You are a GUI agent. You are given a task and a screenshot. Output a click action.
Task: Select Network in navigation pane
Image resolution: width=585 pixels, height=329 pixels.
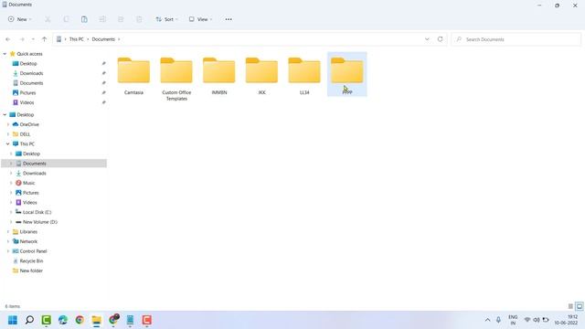pos(28,241)
